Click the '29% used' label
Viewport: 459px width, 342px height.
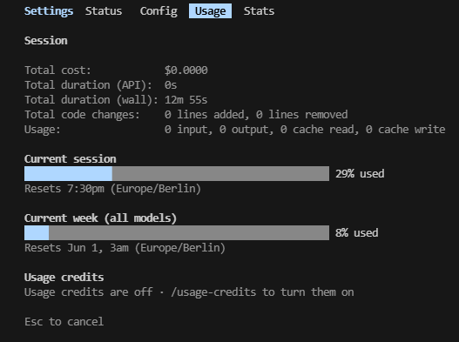pyautogui.click(x=360, y=174)
